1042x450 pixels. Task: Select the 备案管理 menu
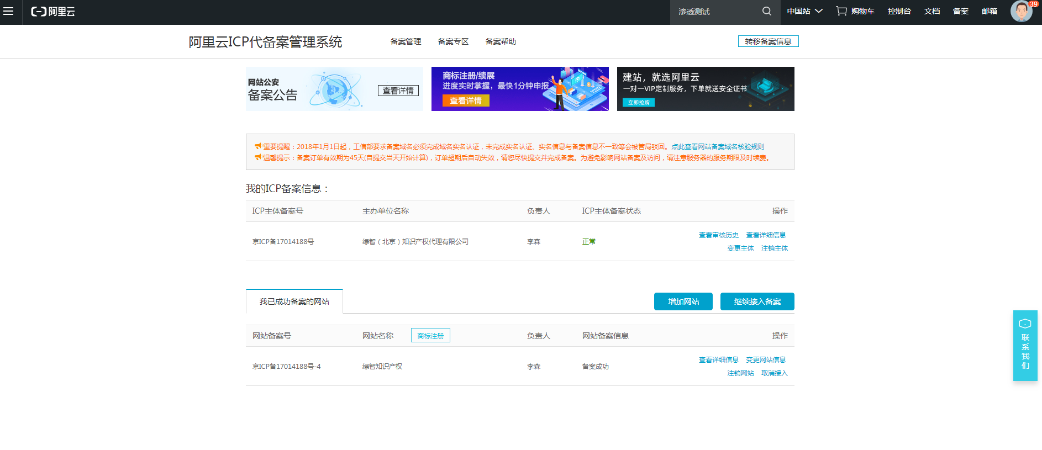point(406,41)
